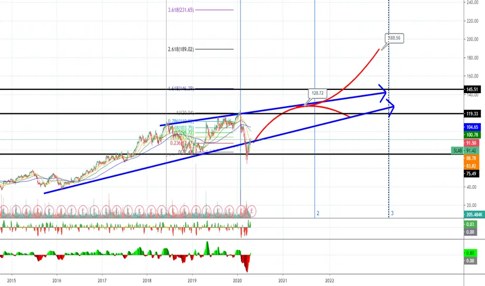Image resolution: width=485 pixels, height=286 pixels.
Task: Click the 0.786 Fibonacci retracement label
Action: click(x=181, y=122)
